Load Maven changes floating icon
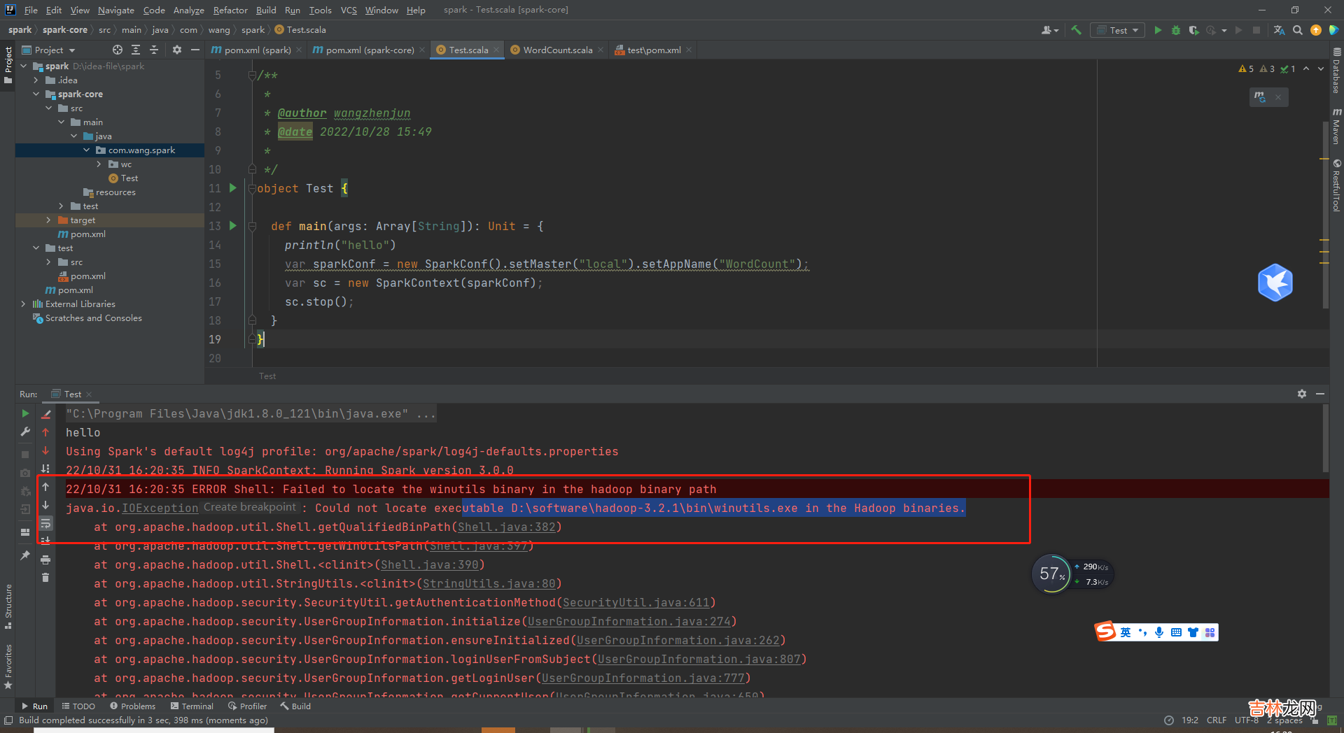Image resolution: width=1344 pixels, height=733 pixels. click(x=1260, y=97)
